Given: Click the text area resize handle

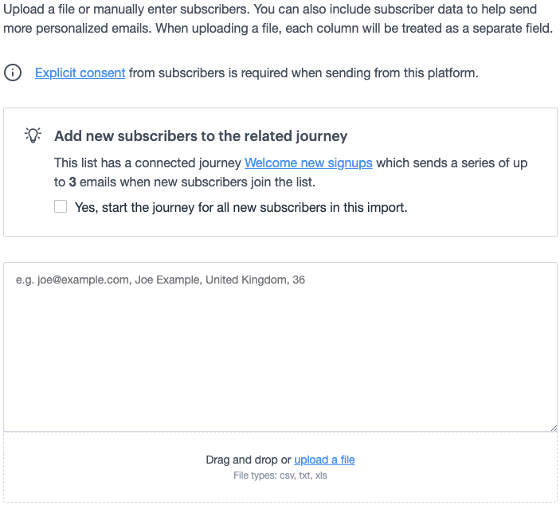Looking at the screenshot, I should (x=553, y=428).
